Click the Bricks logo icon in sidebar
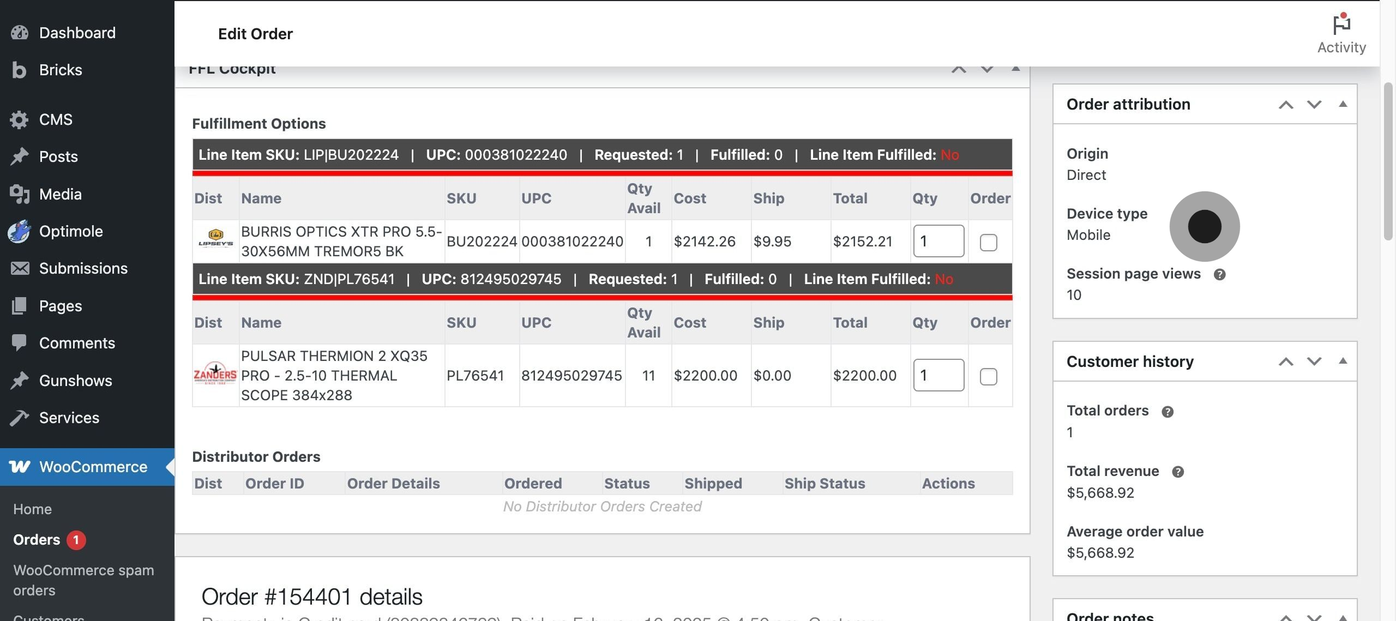Image resolution: width=1396 pixels, height=621 pixels. point(19,70)
